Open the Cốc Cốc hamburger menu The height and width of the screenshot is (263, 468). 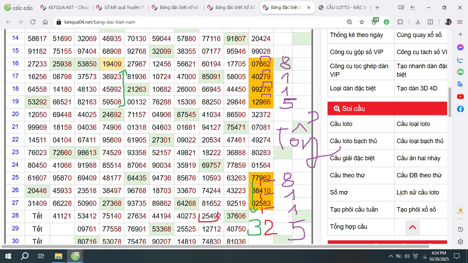460,22
